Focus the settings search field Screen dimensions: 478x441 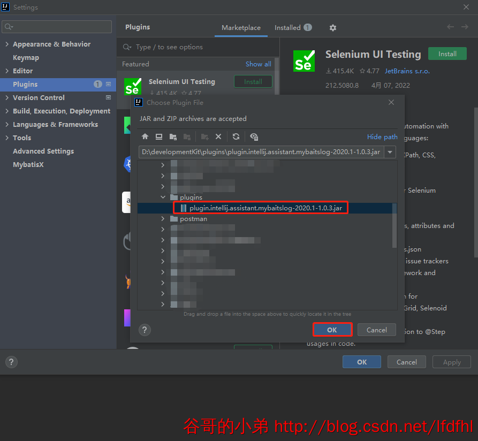pyautogui.click(x=57, y=27)
